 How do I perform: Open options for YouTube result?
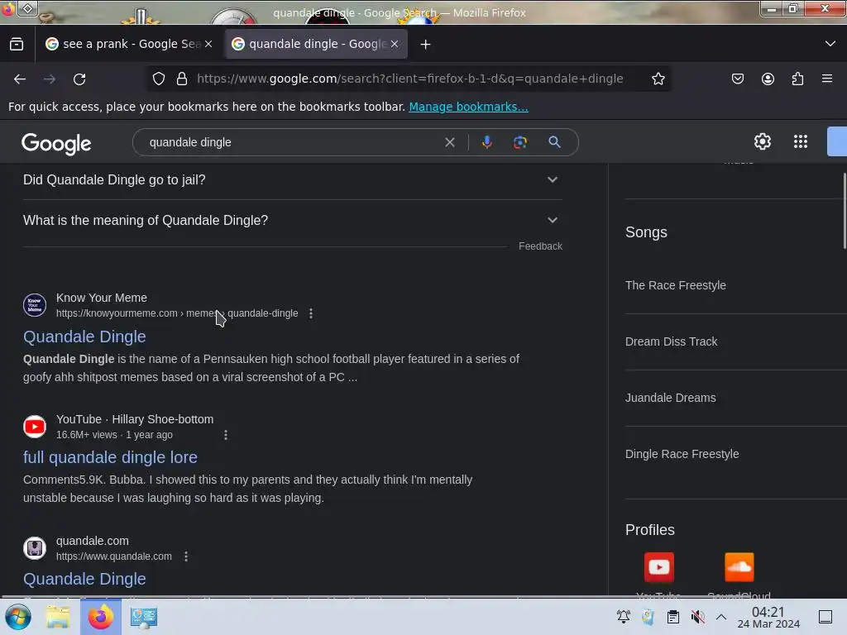[226, 435]
